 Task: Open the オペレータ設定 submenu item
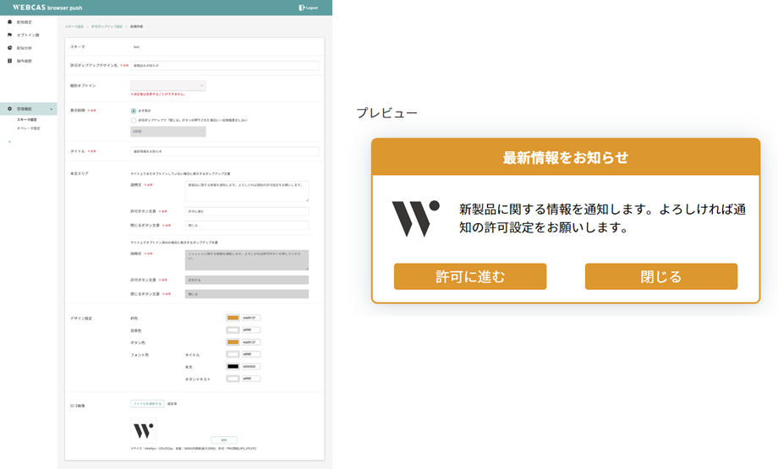coord(29,128)
